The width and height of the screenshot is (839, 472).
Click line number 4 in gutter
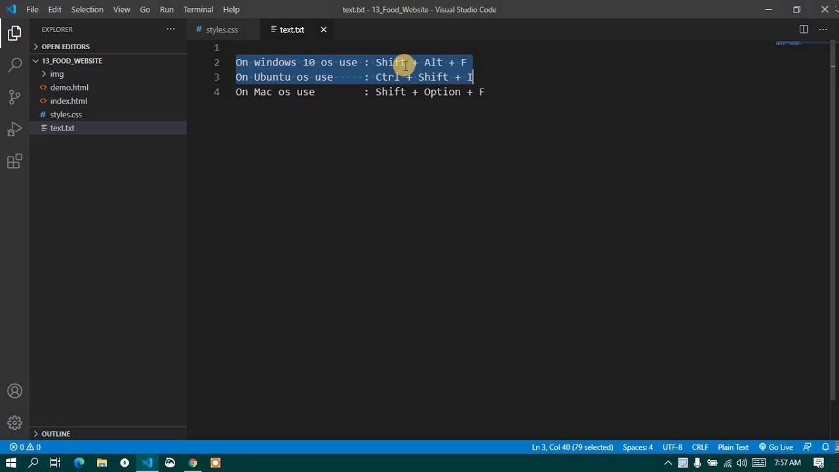tap(216, 92)
